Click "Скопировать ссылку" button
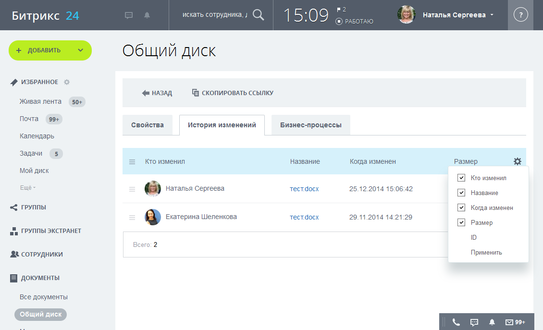The height and width of the screenshot is (330, 543). click(233, 93)
